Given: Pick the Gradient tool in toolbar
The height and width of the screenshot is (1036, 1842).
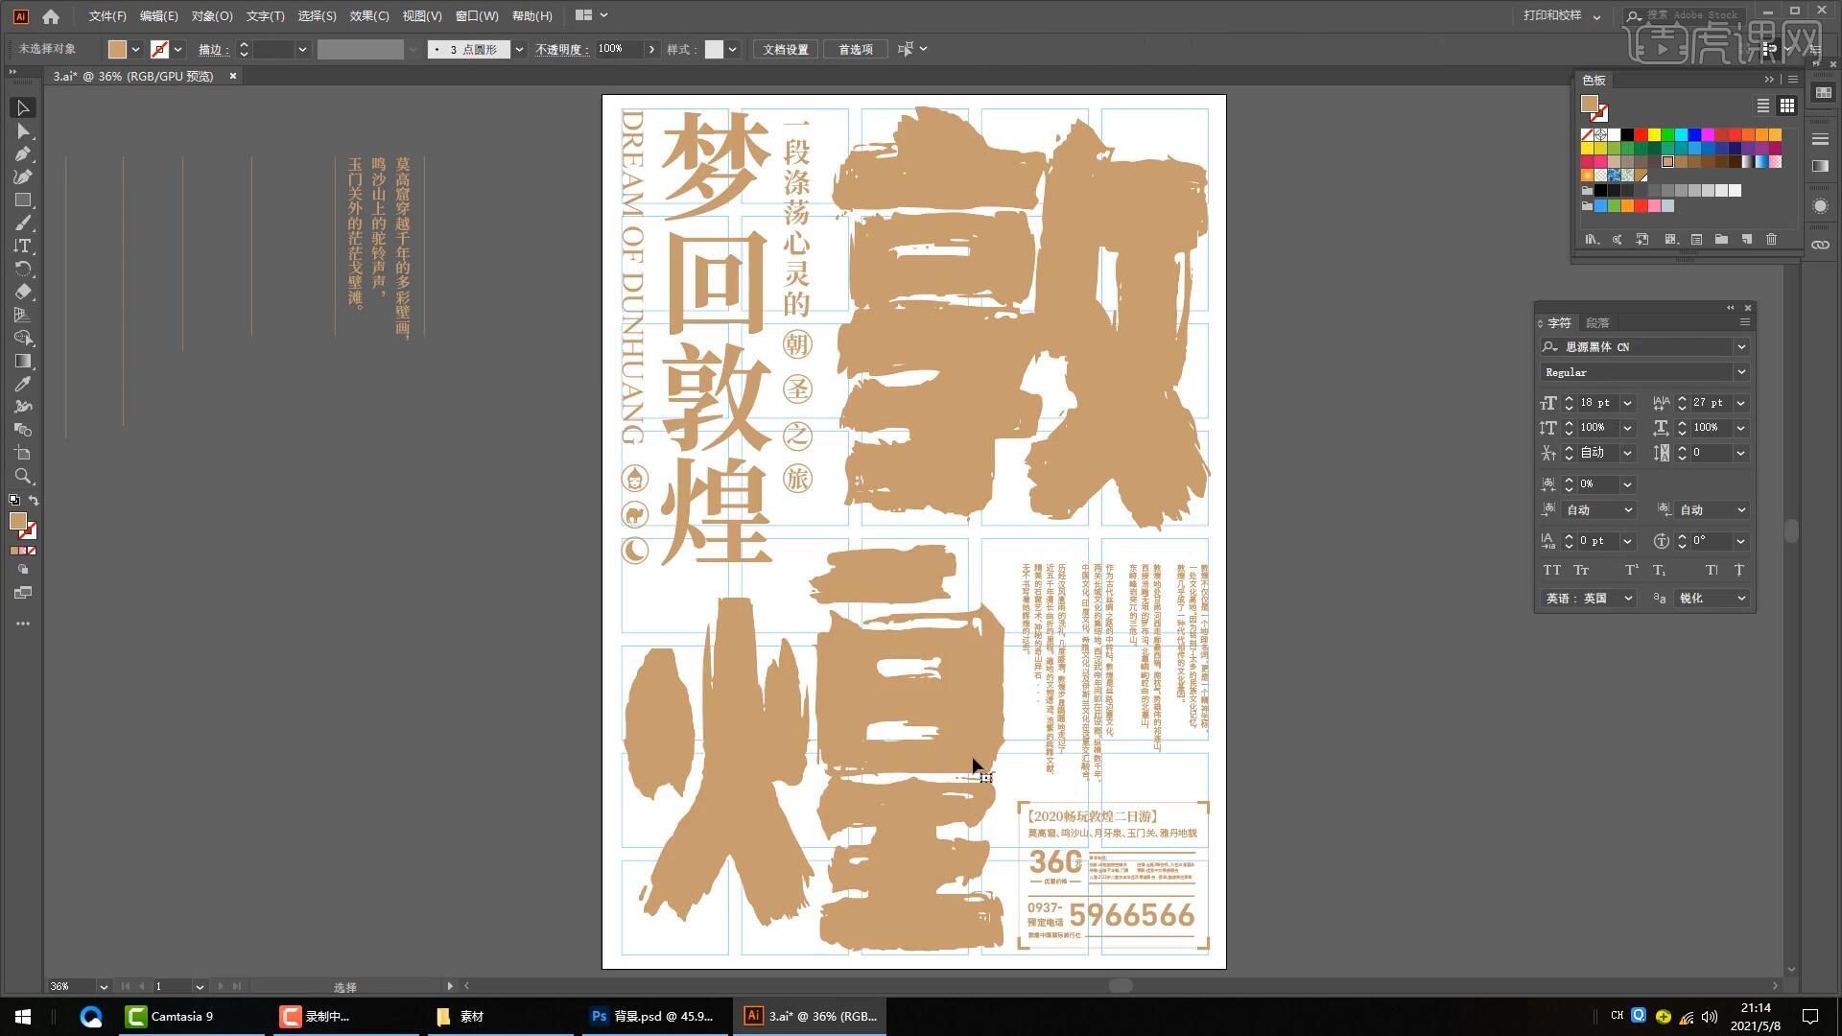Looking at the screenshot, I should [23, 361].
